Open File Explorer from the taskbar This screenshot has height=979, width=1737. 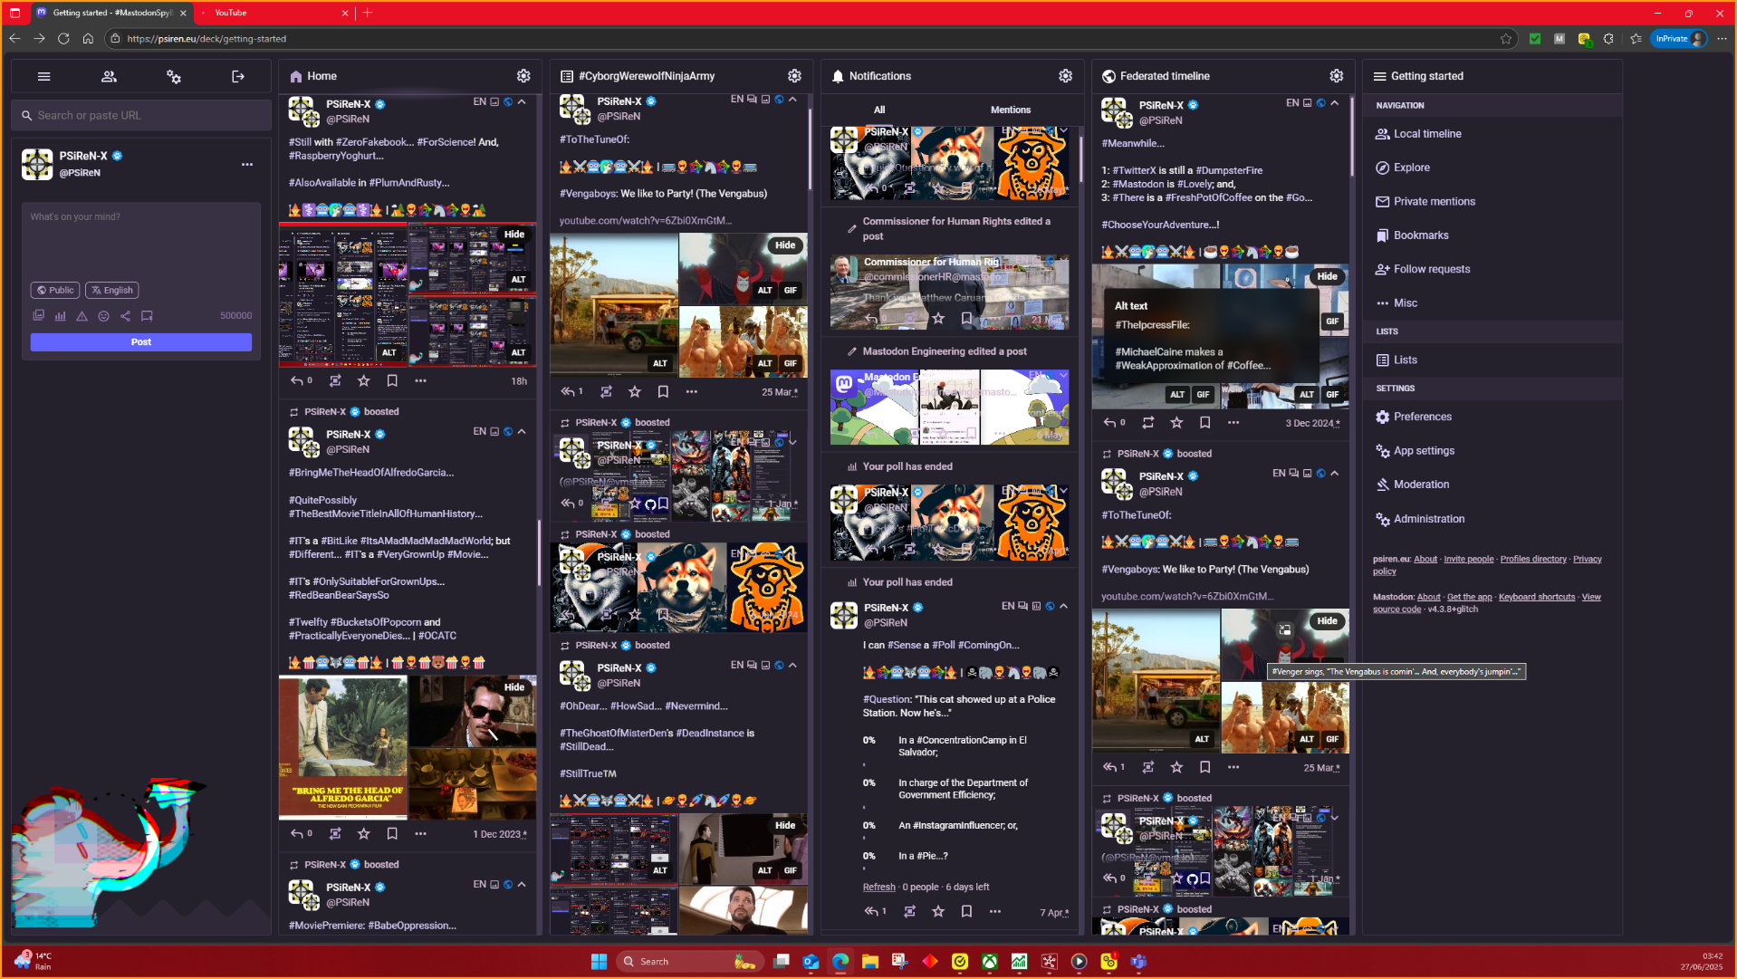pyautogui.click(x=870, y=962)
